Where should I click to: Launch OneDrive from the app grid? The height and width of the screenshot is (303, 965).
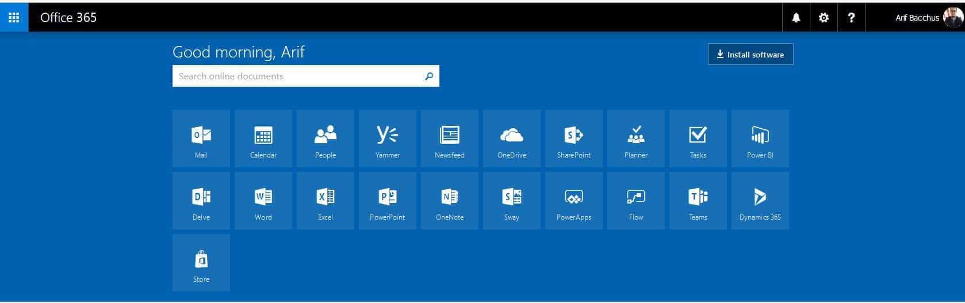pos(512,139)
